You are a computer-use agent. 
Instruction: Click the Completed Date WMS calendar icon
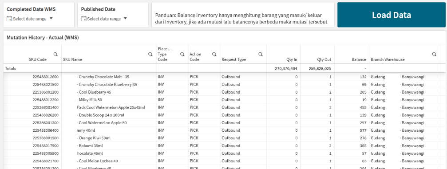tap(9, 19)
